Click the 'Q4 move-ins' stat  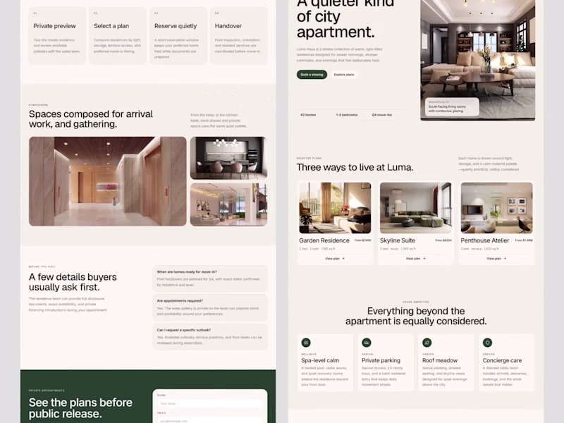382,115
